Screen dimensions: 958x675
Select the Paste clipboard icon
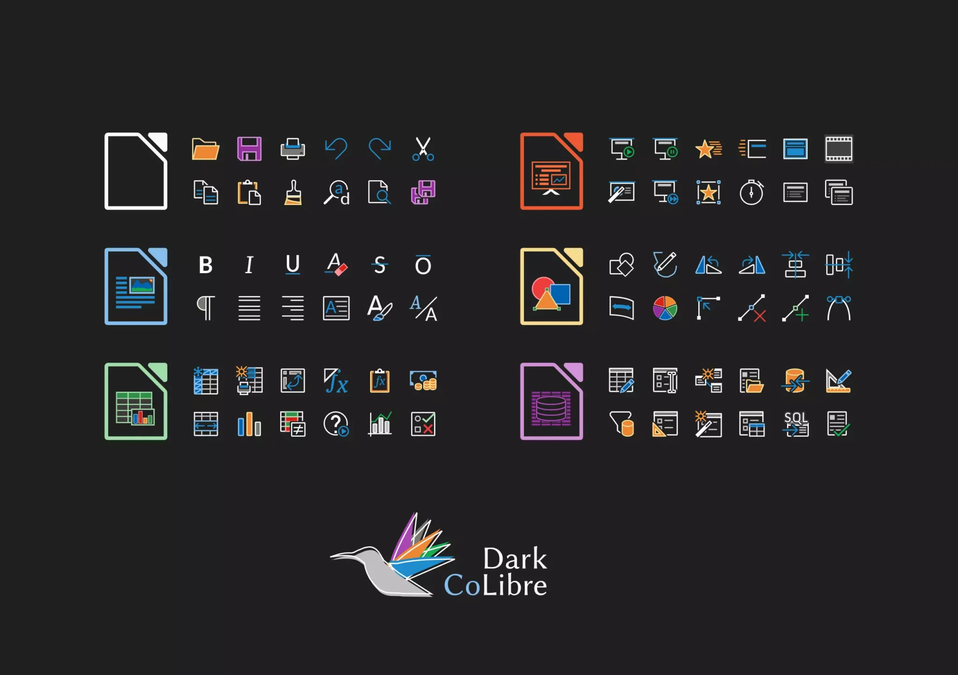point(249,192)
